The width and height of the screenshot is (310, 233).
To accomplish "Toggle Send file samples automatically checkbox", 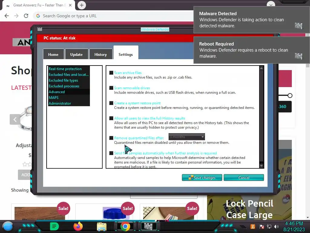I will click(x=111, y=153).
